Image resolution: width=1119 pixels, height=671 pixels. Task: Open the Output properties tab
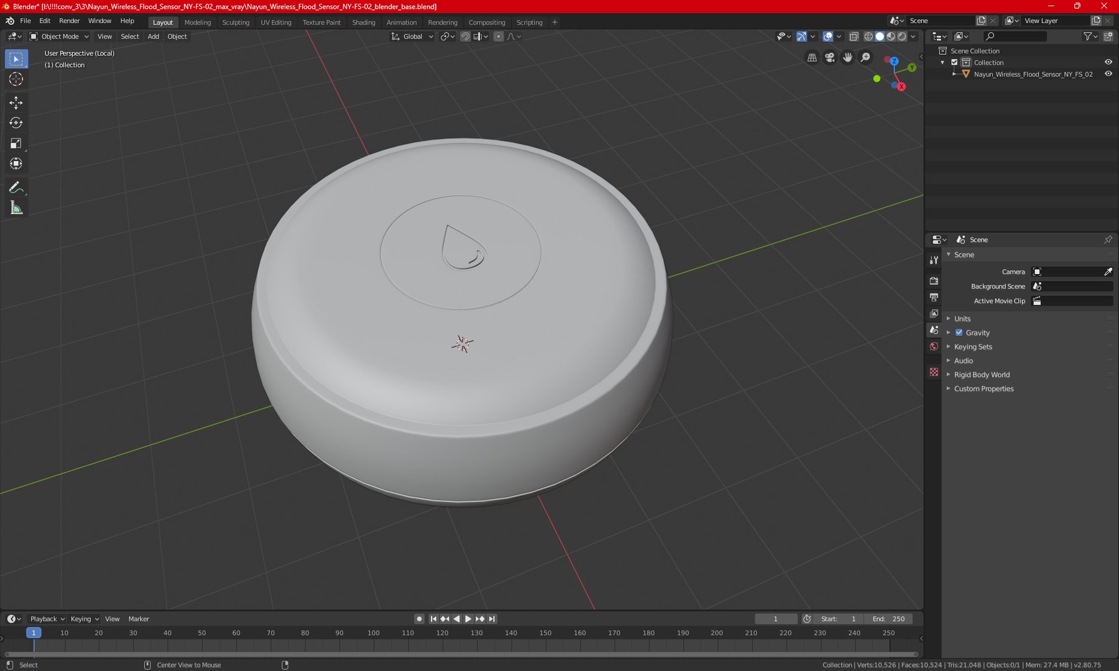[934, 297]
